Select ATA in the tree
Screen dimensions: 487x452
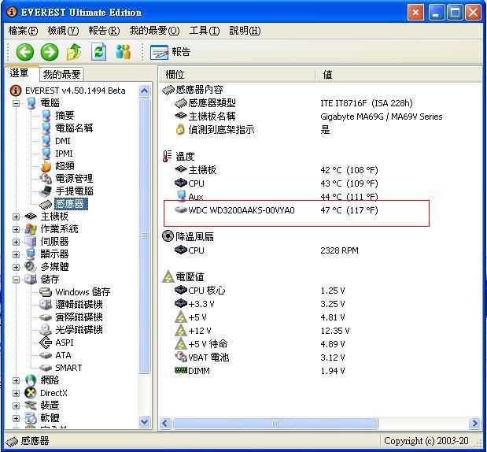pyautogui.click(x=63, y=355)
